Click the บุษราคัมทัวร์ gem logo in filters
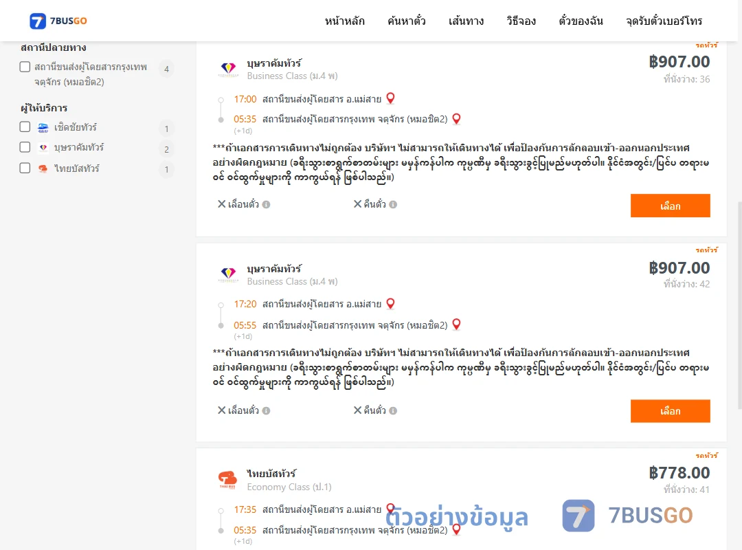 click(x=43, y=147)
